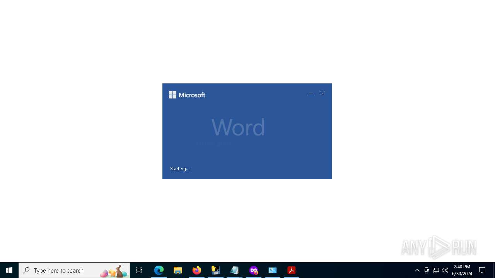
Task: Open the yellow folder app next to Firefox in the taskbar
Action: 216,270
